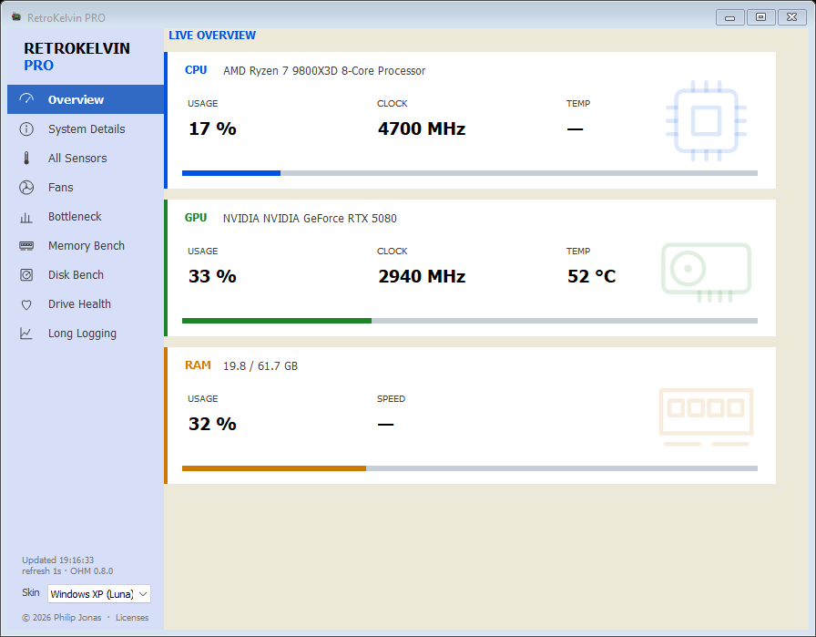
Task: Click the CPU clock 4700 MHz value
Action: (x=422, y=128)
